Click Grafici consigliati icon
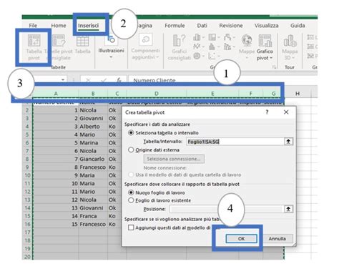The width and height of the screenshot is (339, 274). 179,40
